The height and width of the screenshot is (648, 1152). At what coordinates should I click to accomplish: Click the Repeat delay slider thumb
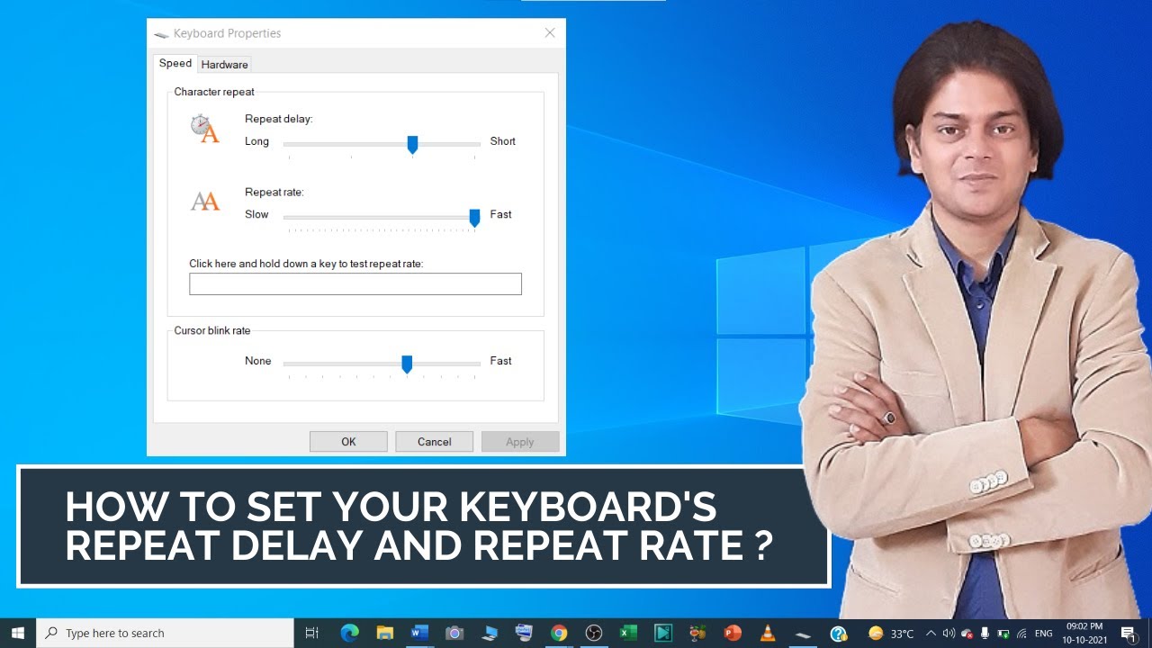click(x=412, y=145)
